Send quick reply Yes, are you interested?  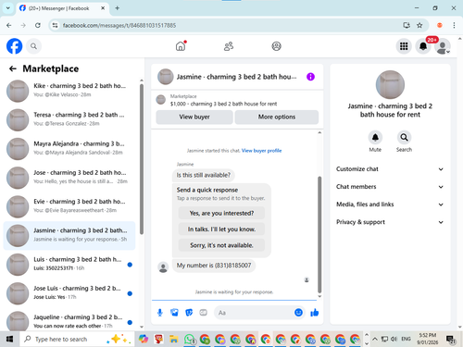point(221,213)
